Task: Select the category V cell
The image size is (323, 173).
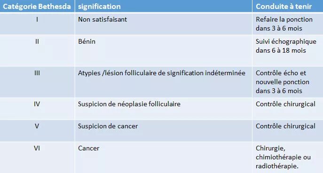Action: [x=37, y=131]
